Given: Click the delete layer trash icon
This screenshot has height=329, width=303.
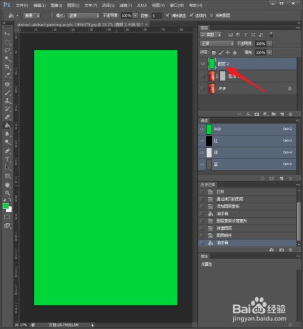Looking at the screenshot, I should coord(290,114).
